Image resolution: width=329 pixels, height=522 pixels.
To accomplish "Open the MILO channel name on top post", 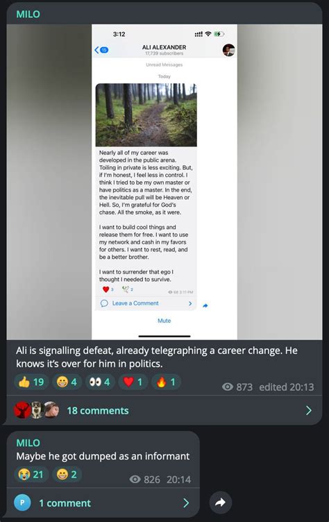I will pyautogui.click(x=28, y=15).
